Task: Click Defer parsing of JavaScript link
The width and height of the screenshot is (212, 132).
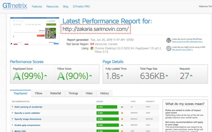Action: [x=28, y=107]
